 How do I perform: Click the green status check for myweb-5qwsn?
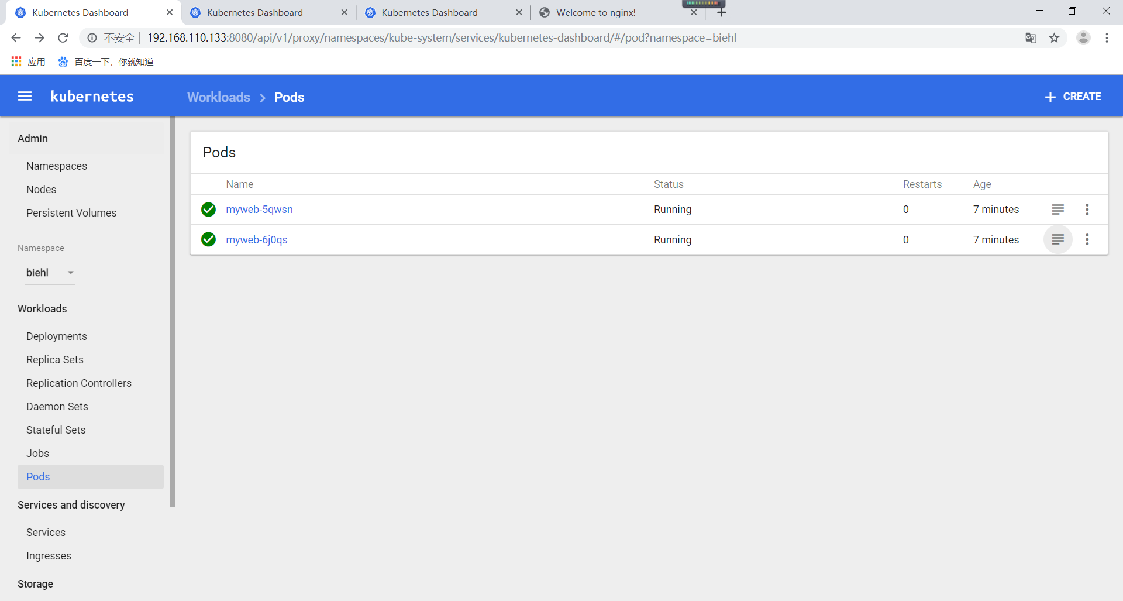pyautogui.click(x=208, y=210)
